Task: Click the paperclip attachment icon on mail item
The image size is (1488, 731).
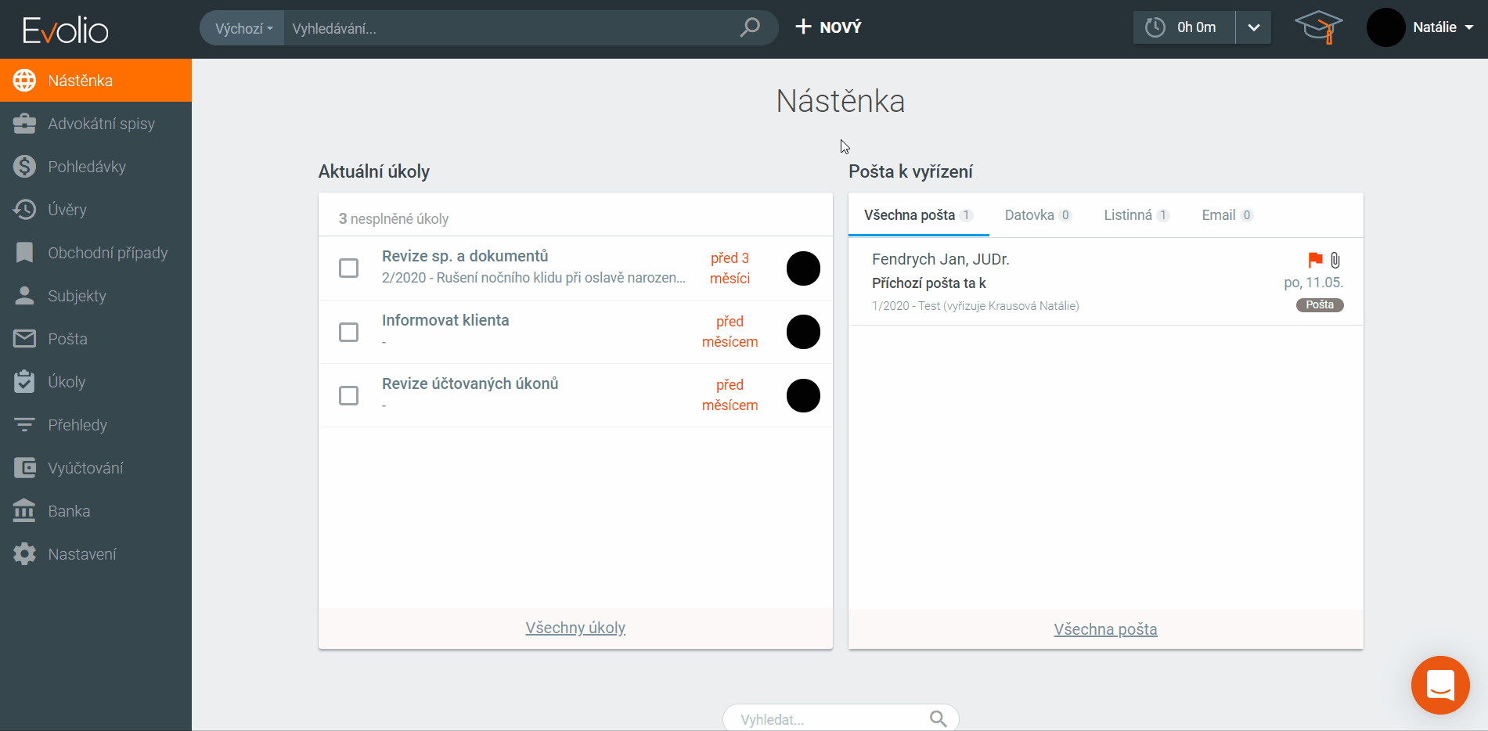Action: pos(1335,260)
